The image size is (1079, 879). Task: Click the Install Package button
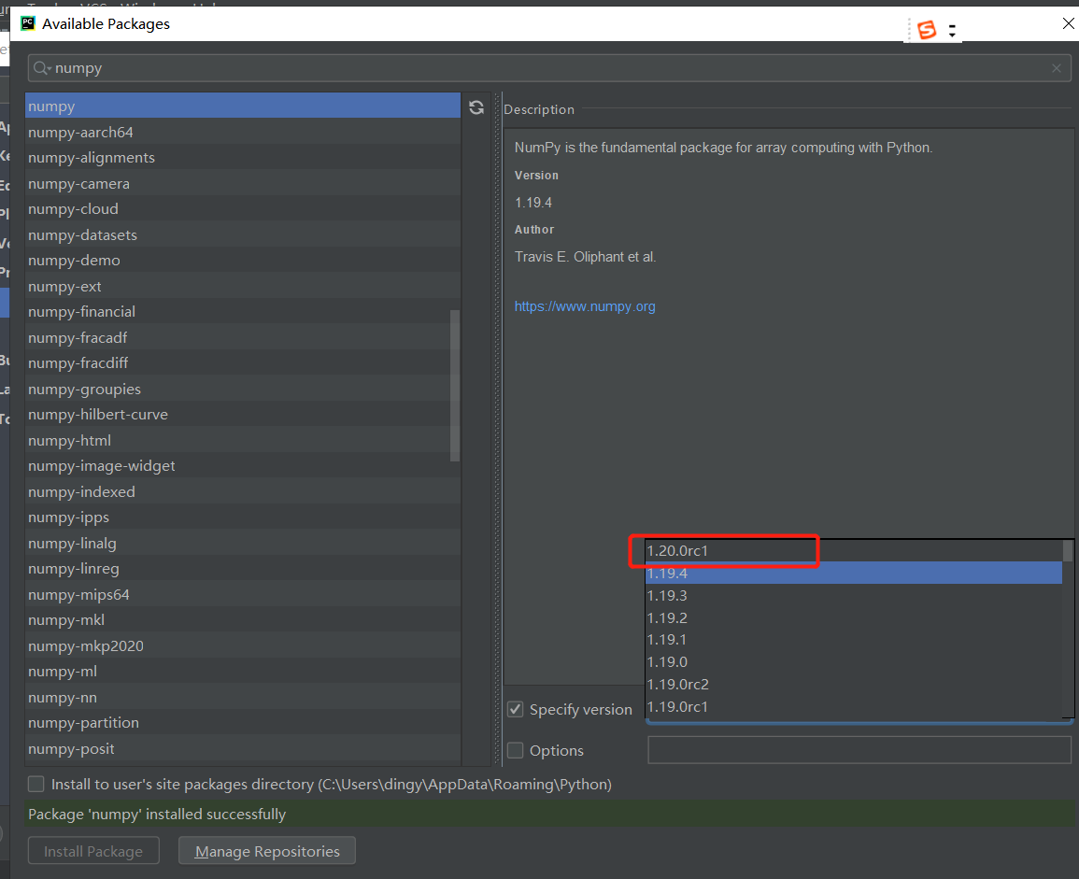tap(93, 851)
